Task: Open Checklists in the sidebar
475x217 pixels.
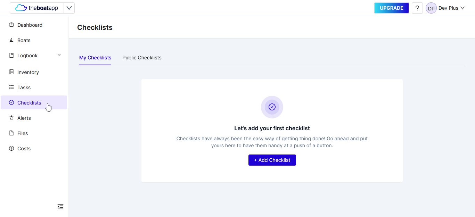Action: pos(34,102)
